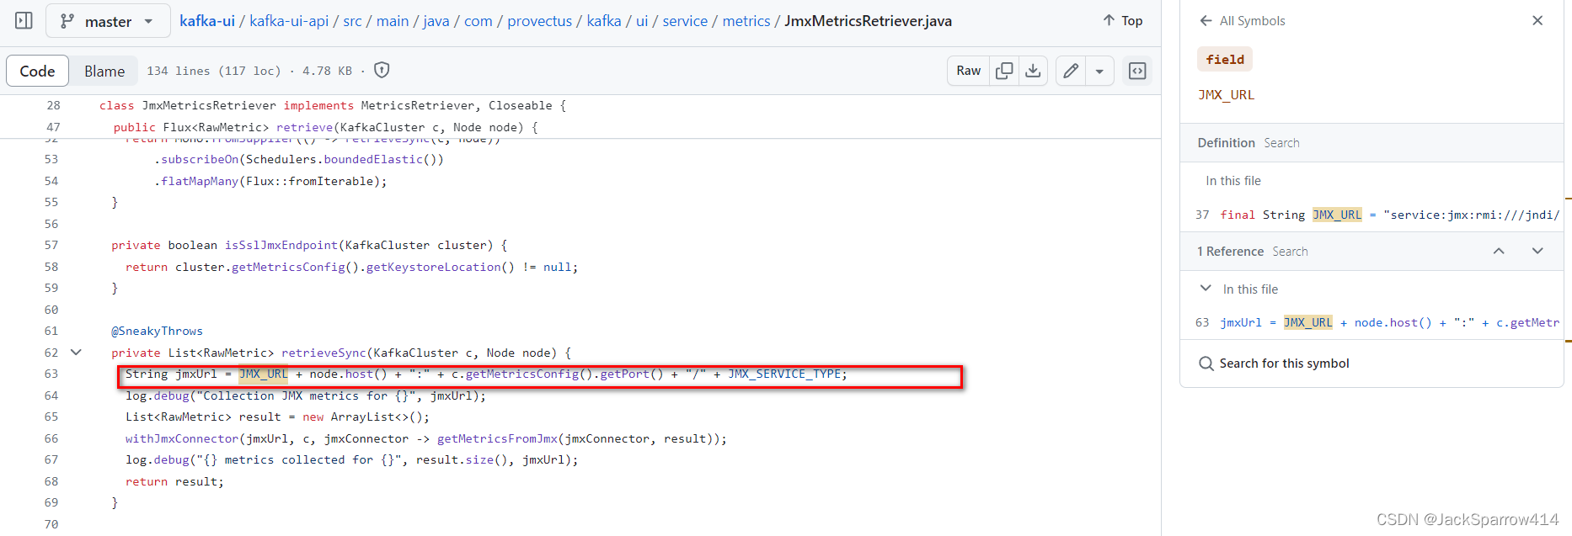Click isSslJmxEndpoint method name
This screenshot has height=536, width=1572.
[281, 246]
